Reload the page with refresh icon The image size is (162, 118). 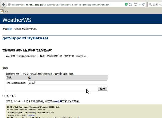click(x=143, y=5)
